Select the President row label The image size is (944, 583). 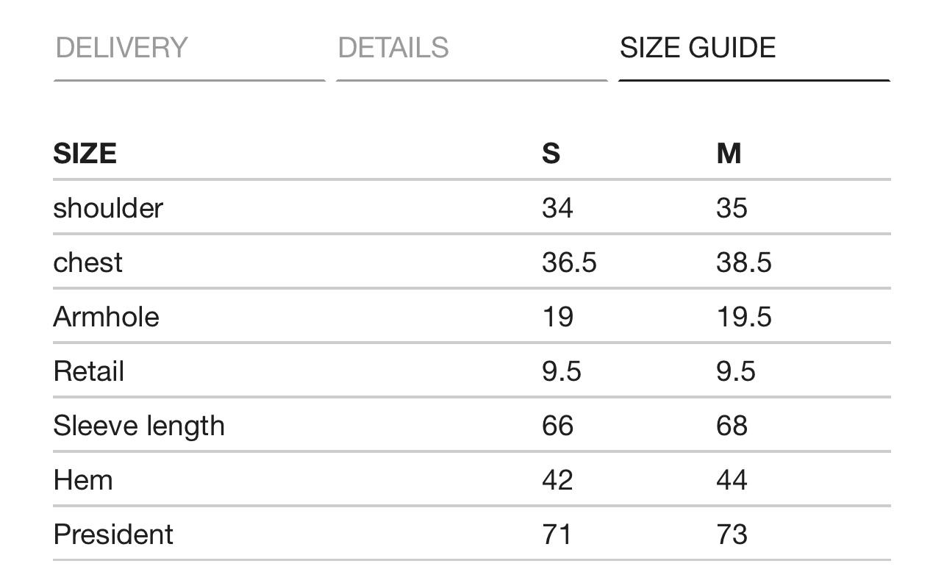point(113,534)
